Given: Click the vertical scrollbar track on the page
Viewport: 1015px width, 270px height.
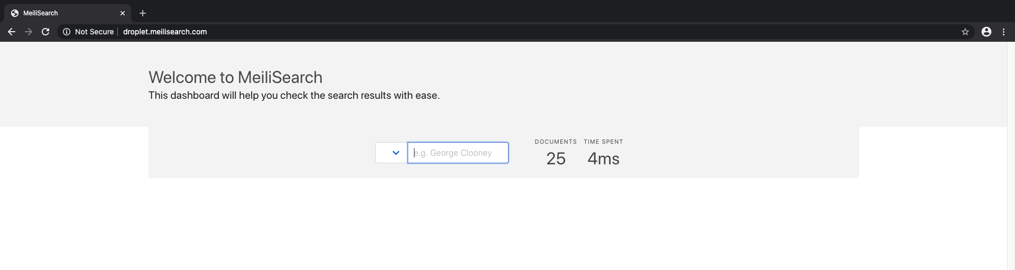Looking at the screenshot, I should tap(1011, 159).
